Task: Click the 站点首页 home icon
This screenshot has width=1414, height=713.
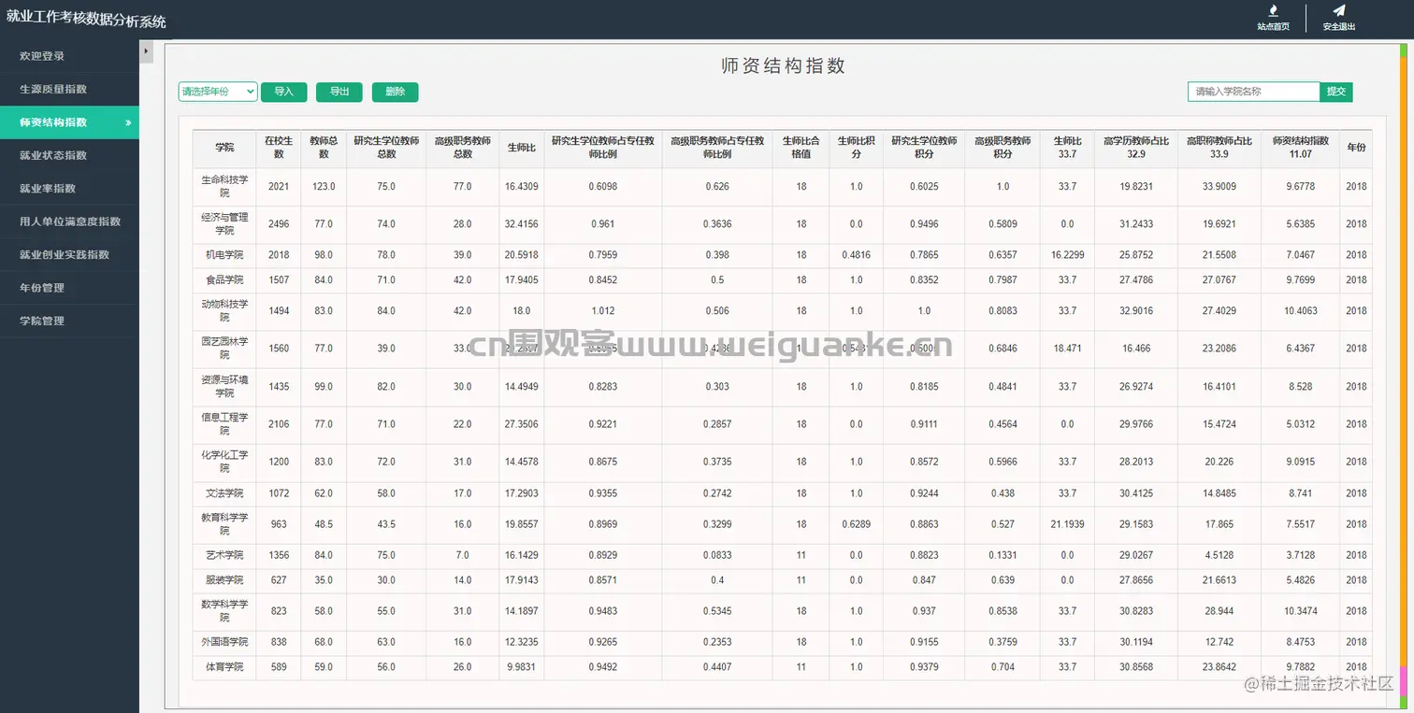Action: coord(1273,10)
